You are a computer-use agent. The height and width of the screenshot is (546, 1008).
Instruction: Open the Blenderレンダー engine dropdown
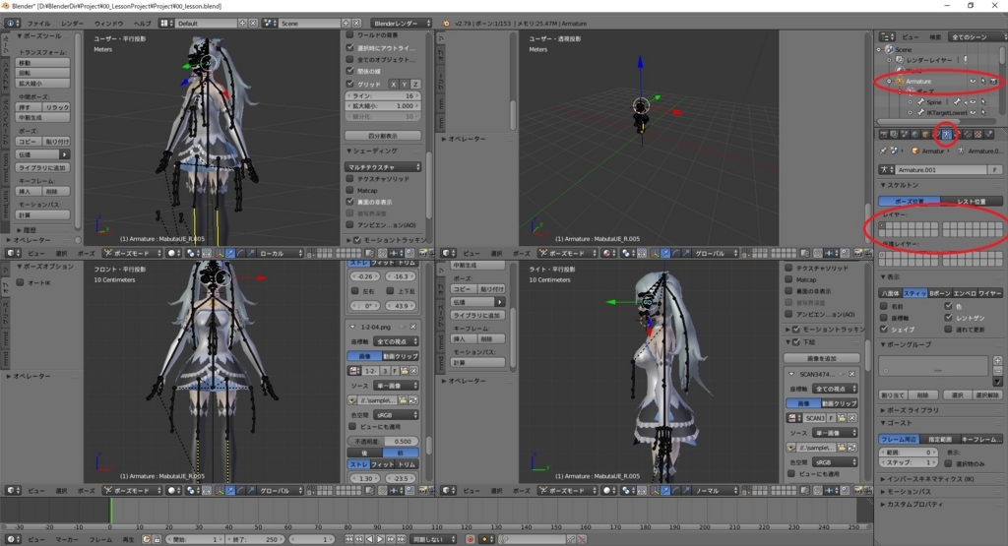pyautogui.click(x=402, y=24)
